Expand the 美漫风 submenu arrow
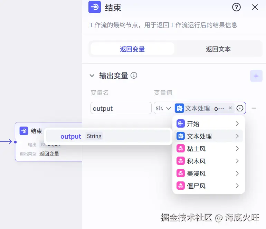266x229 pixels. coord(237,173)
